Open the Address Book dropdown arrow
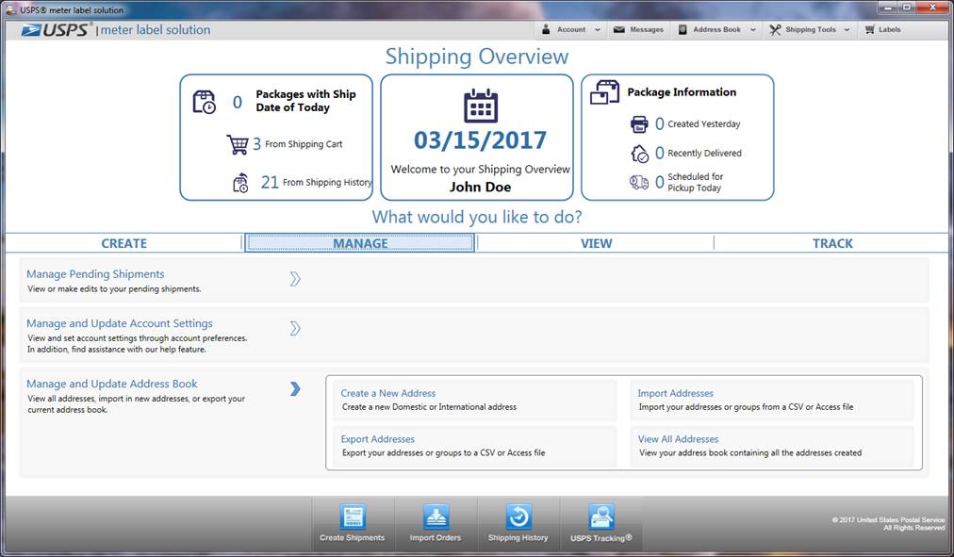Screen dimensions: 954x557 752,30
